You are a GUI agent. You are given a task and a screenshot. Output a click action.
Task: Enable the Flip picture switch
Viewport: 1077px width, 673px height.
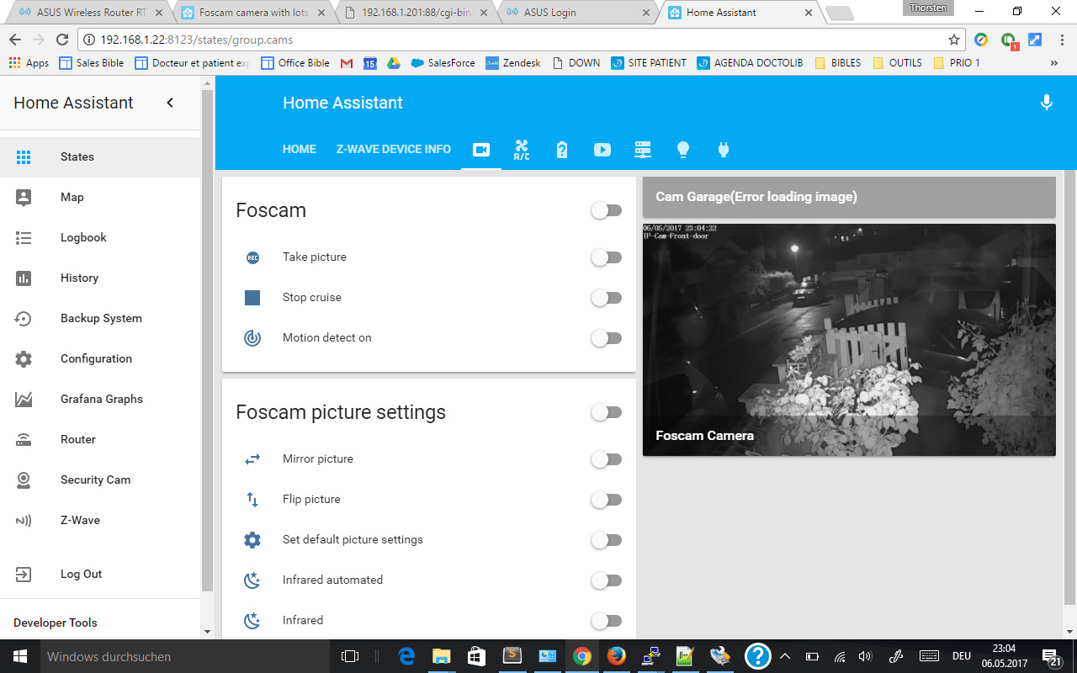click(606, 500)
